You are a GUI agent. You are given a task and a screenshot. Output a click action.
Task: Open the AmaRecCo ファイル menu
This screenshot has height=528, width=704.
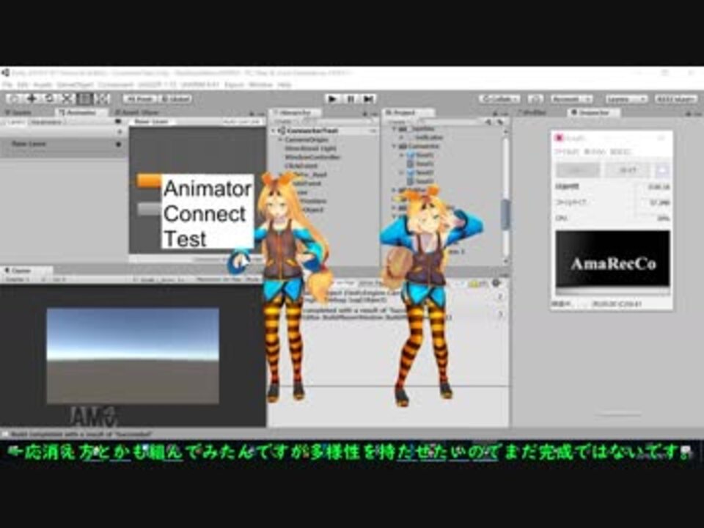click(x=566, y=152)
